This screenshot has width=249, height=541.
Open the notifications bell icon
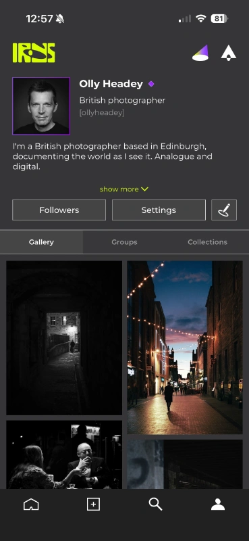[228, 53]
